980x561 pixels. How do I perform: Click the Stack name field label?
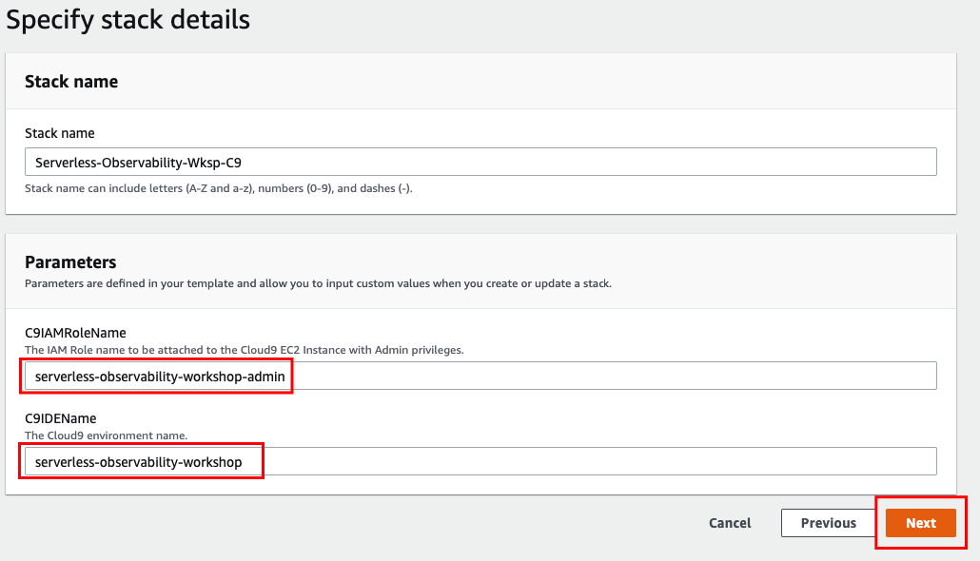60,133
